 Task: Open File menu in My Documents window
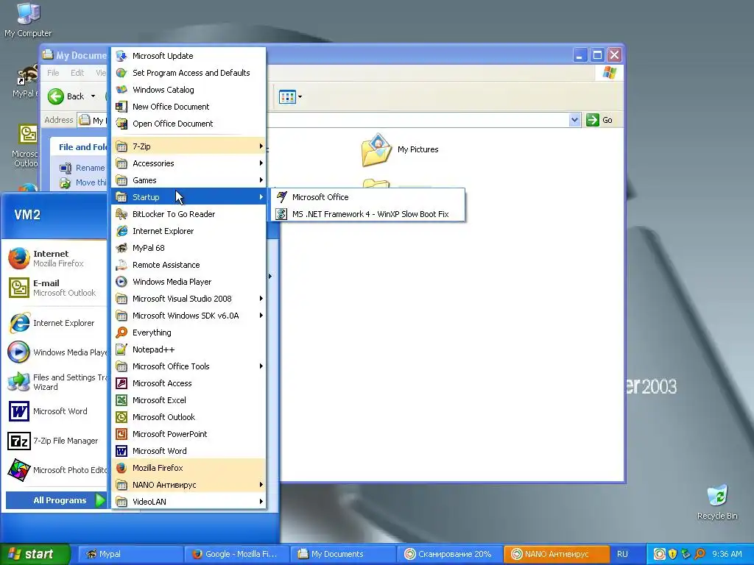(x=53, y=73)
